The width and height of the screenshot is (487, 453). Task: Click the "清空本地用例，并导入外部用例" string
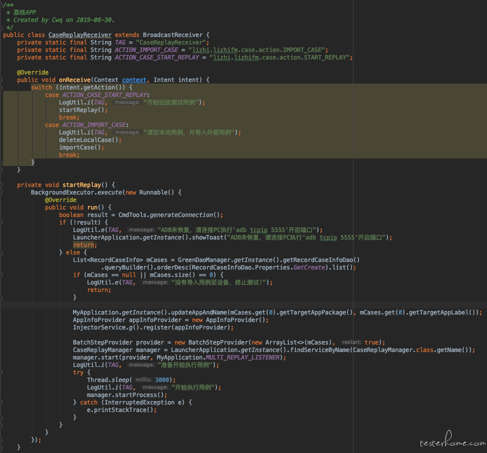190,132
